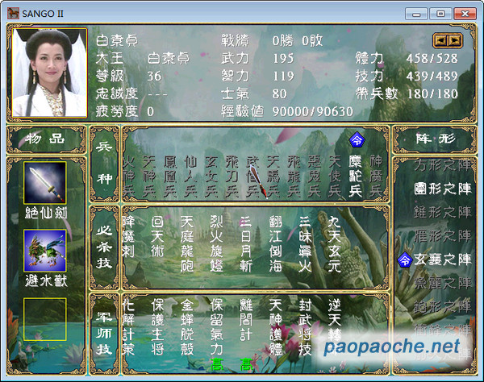The image size is (484, 382).
Task: Choose the 飛龍兵 troop type
Action: (x=294, y=176)
